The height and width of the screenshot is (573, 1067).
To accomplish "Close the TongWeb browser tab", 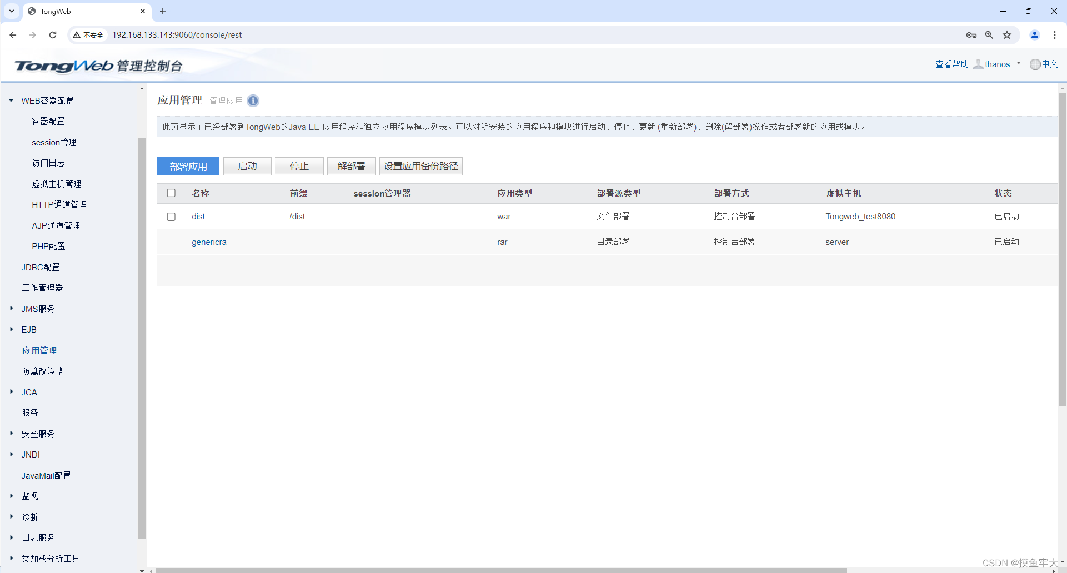I will [x=143, y=11].
